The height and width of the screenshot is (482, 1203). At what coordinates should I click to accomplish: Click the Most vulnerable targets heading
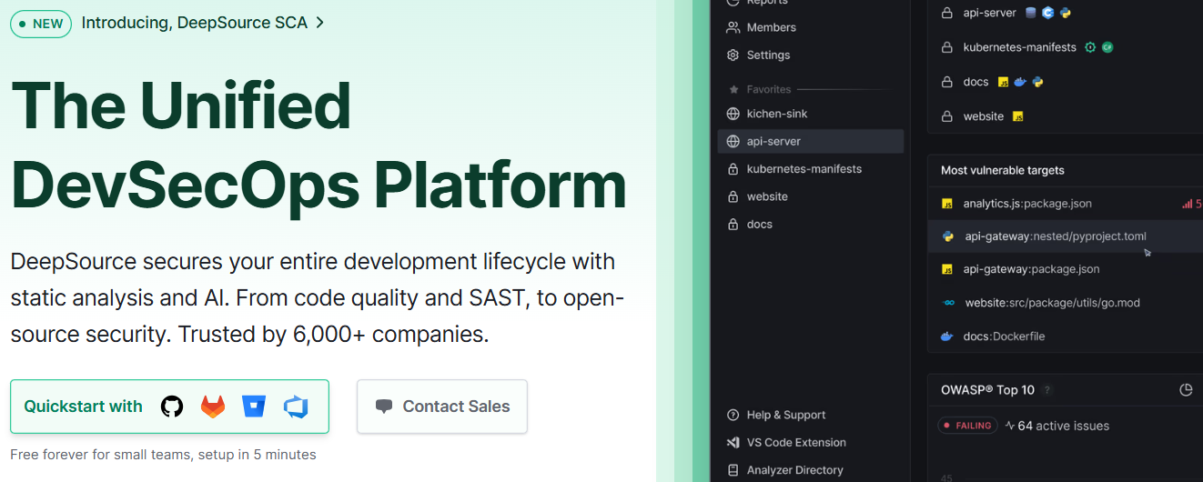pos(1002,170)
